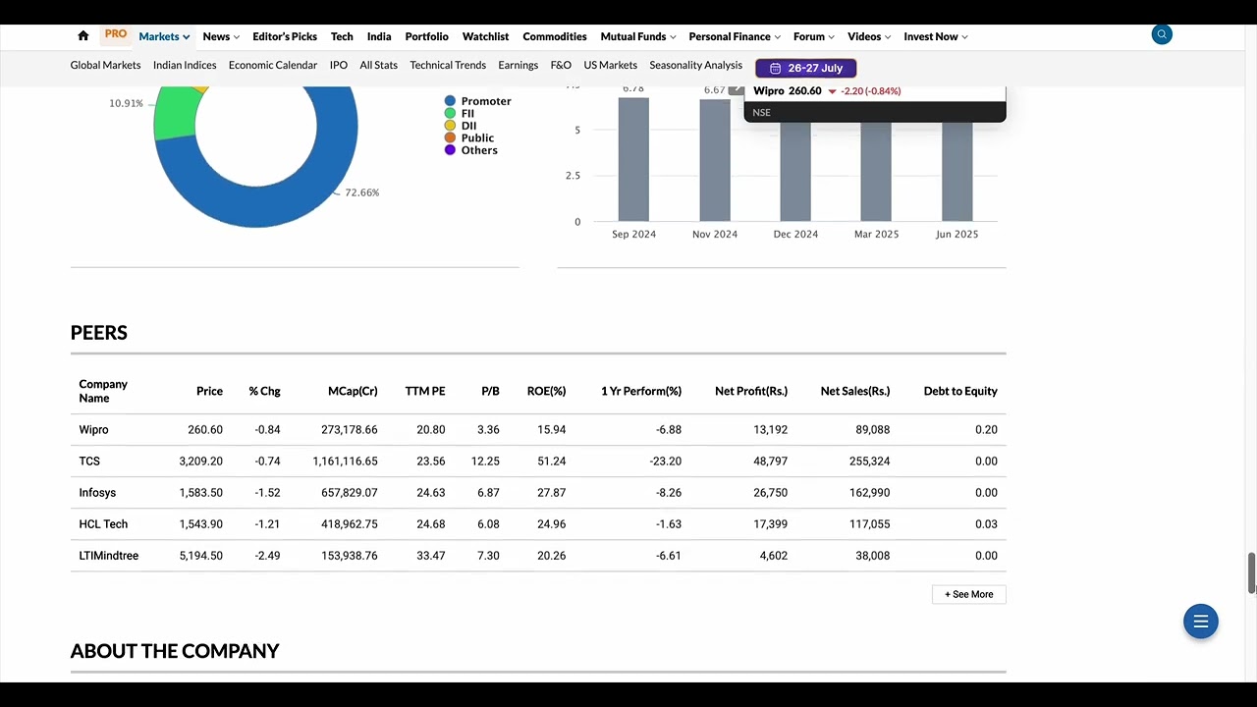Expand the Markets dropdown
This screenshot has height=707, width=1257.
pos(164,36)
